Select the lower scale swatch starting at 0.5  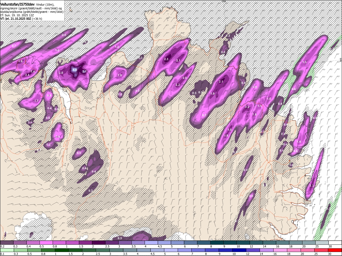click(34, 250)
